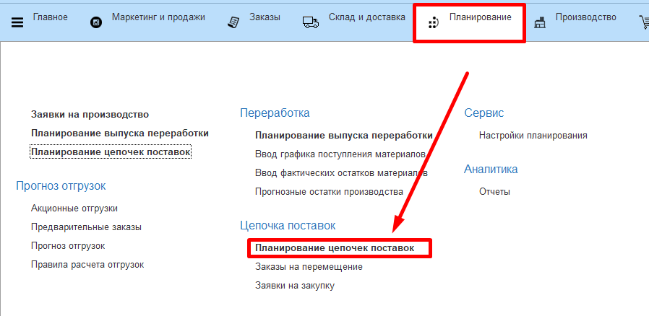Open Правила расчета отгрузок

(x=87, y=265)
